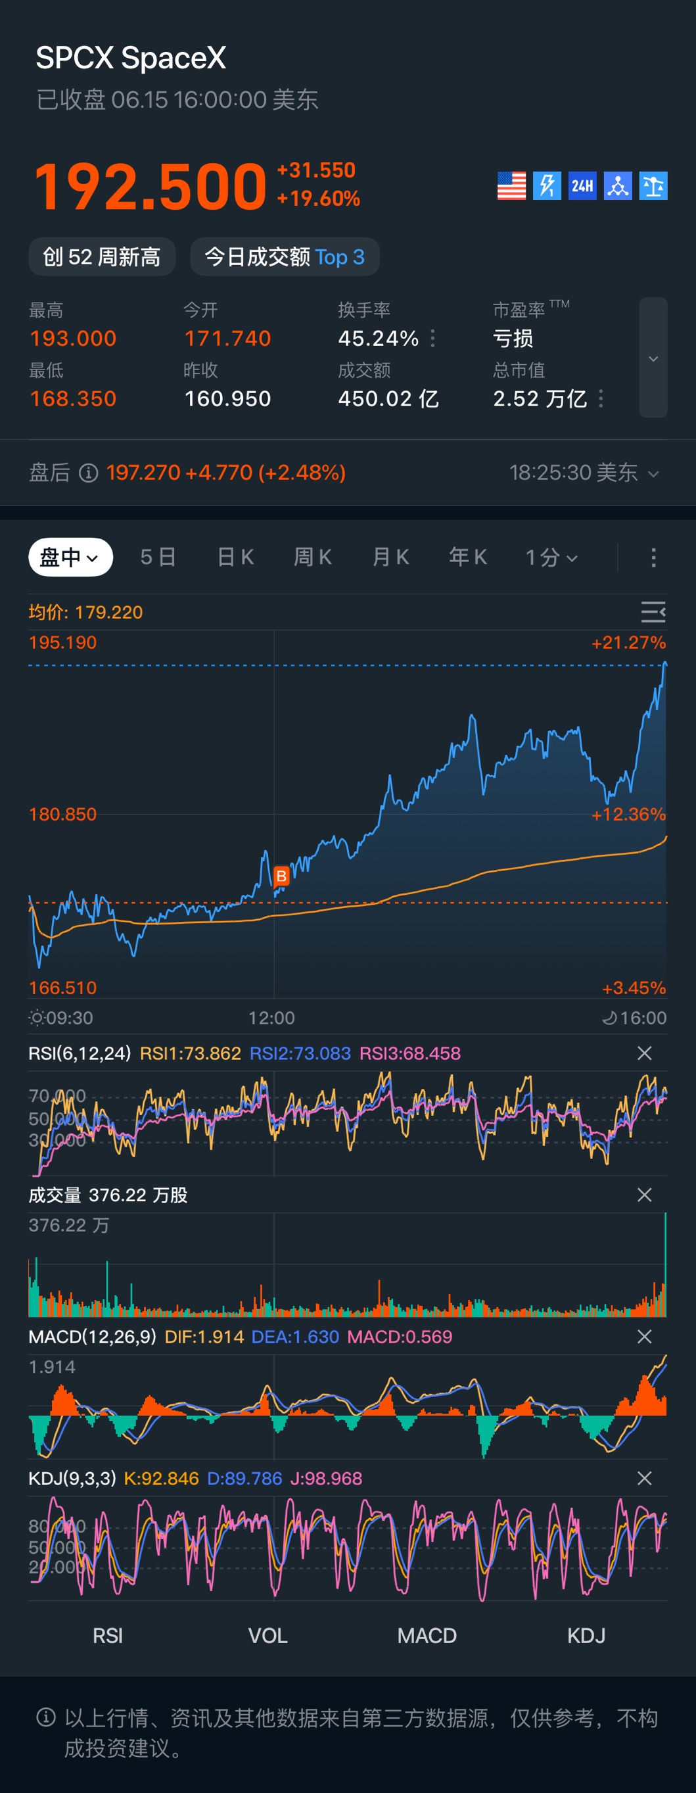696x1793 pixels.
Task: Close the RSI indicator panel
Action: tap(645, 1053)
